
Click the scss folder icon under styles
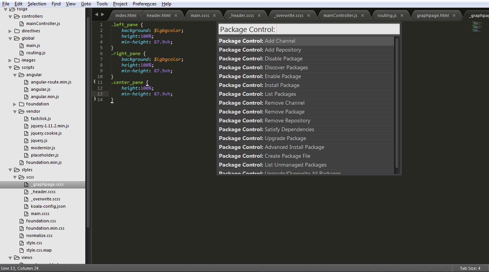point(22,177)
